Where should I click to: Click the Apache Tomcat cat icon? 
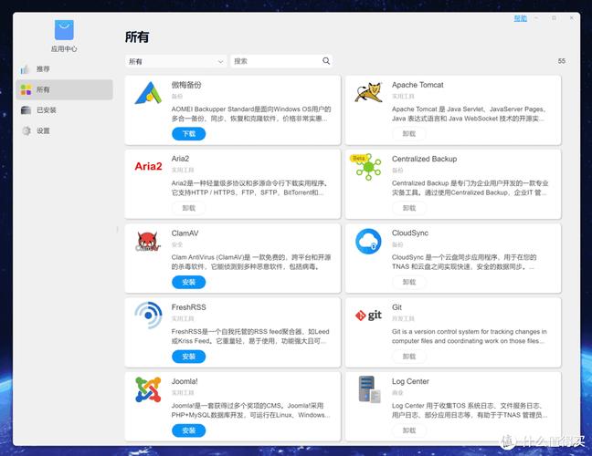[x=368, y=92]
